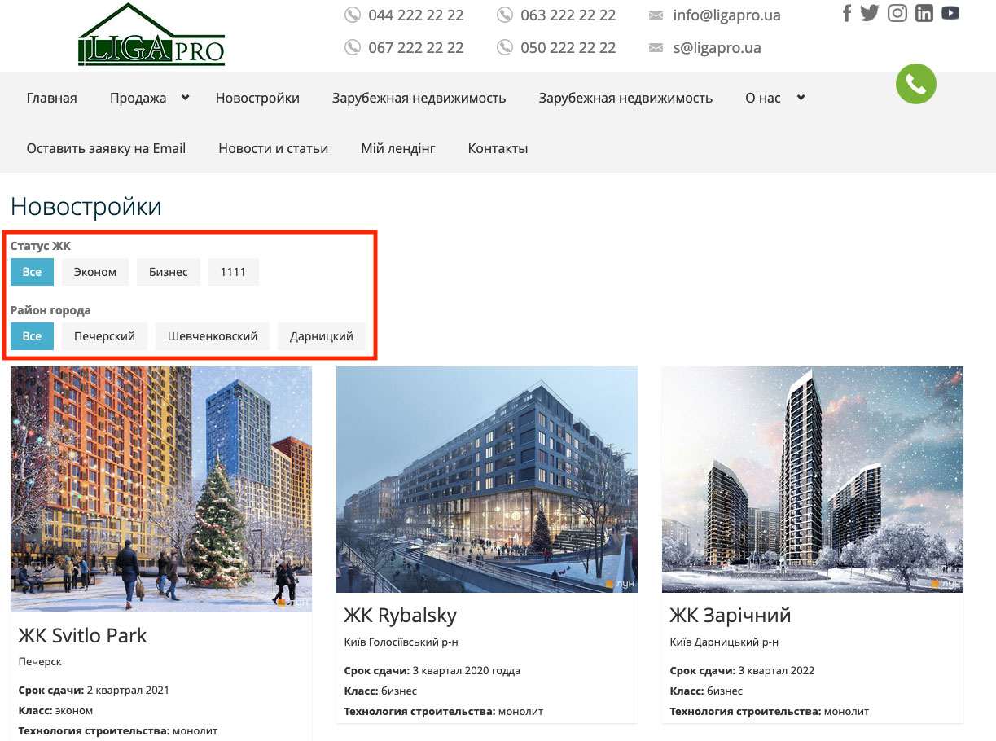Expand the Продажа dropdown arrow
996x741 pixels.
(x=185, y=98)
